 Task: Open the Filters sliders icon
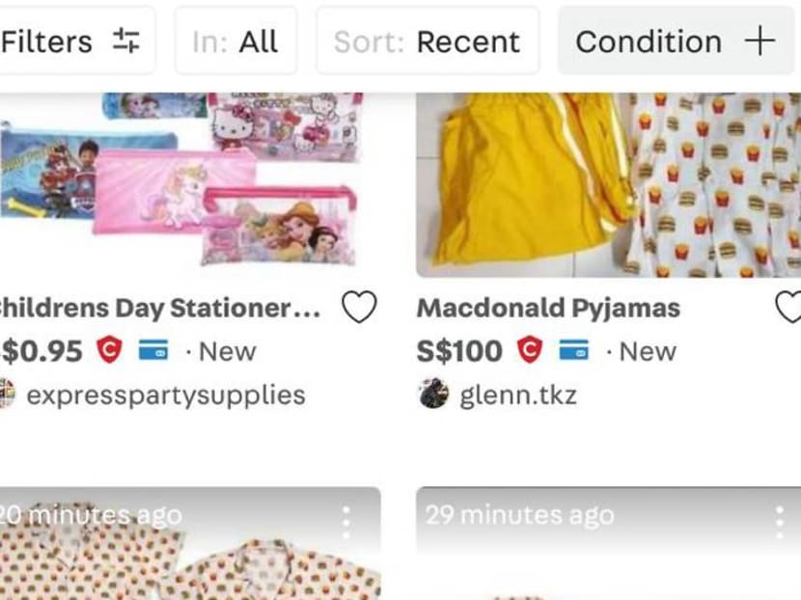click(125, 41)
